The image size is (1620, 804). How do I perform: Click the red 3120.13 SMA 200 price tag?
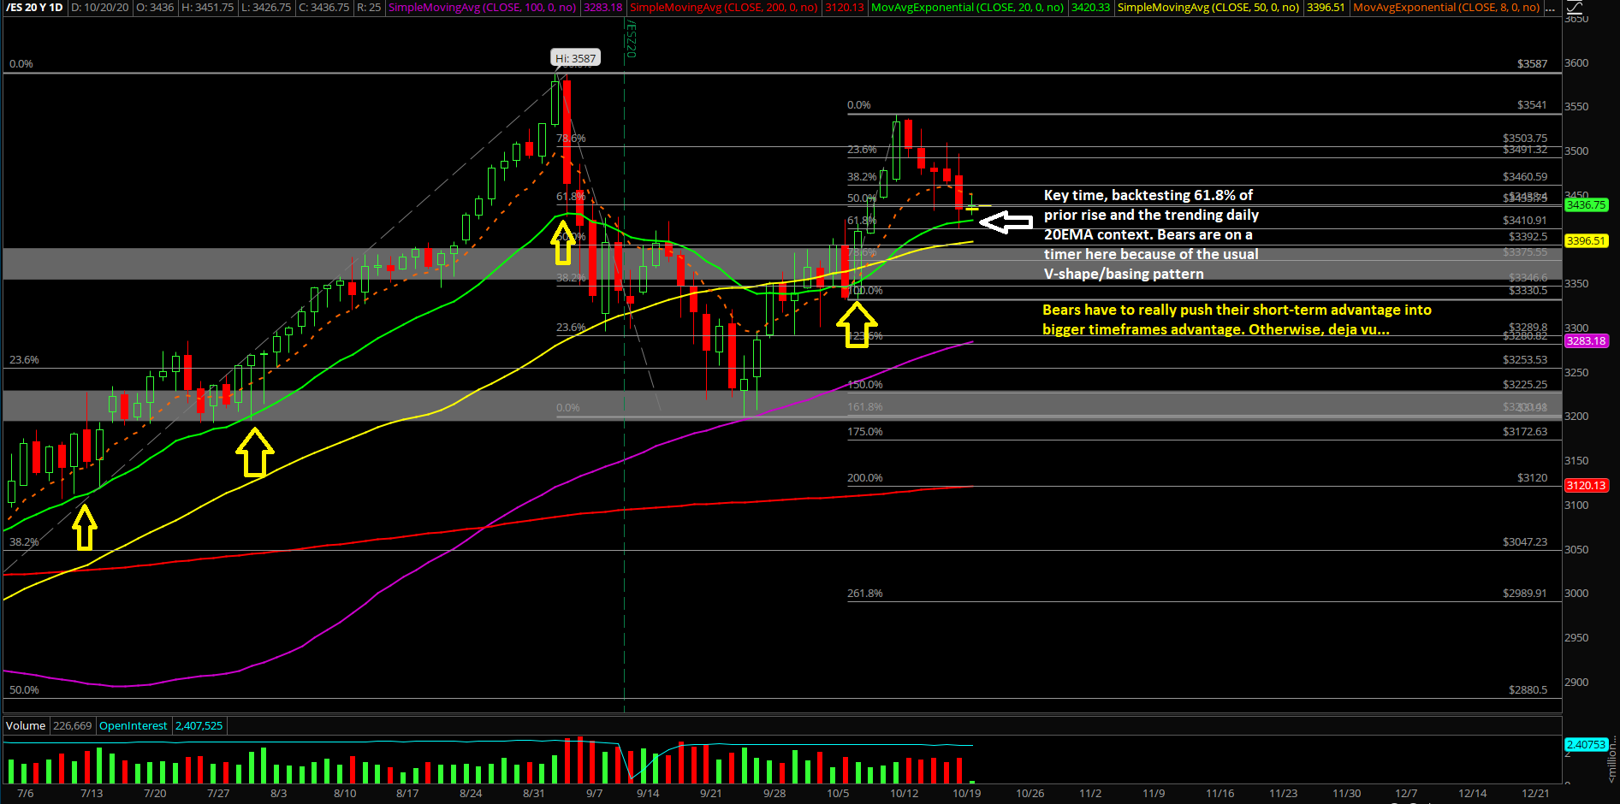point(1586,486)
